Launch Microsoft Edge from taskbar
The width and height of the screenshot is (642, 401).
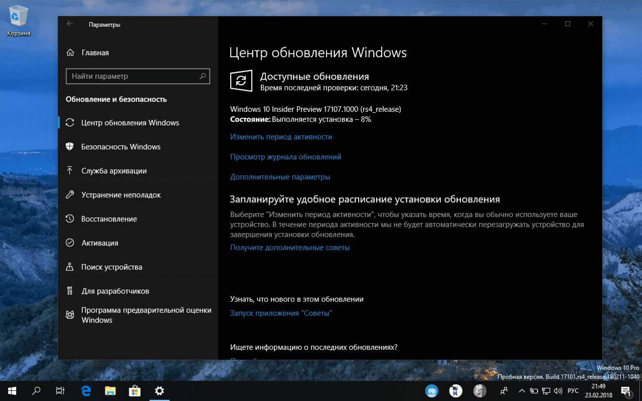[x=86, y=391]
